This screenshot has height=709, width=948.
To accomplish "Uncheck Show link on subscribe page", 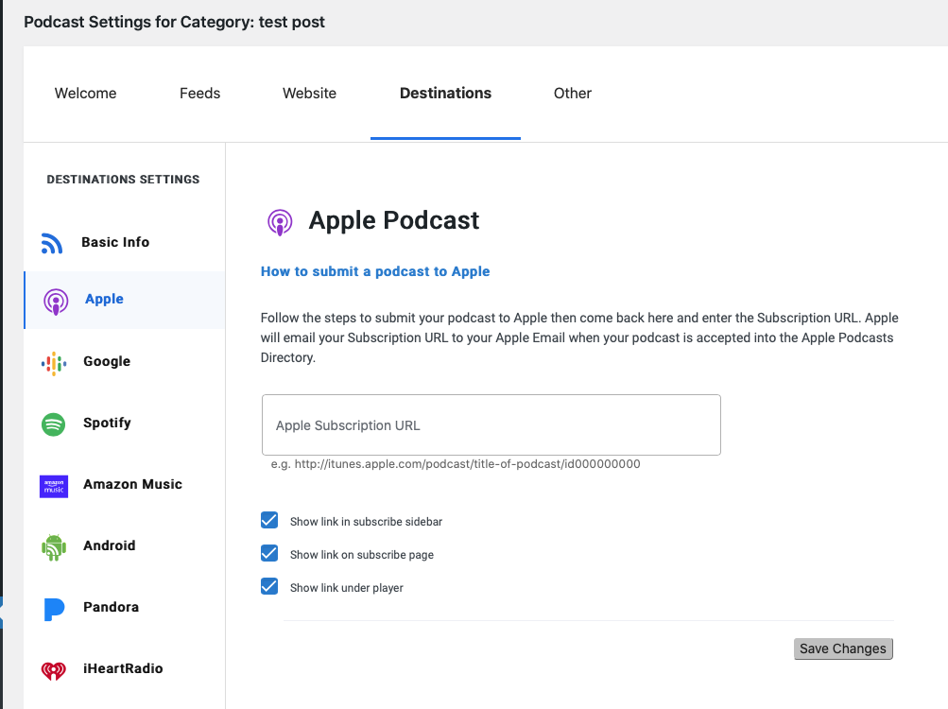I will pos(269,554).
